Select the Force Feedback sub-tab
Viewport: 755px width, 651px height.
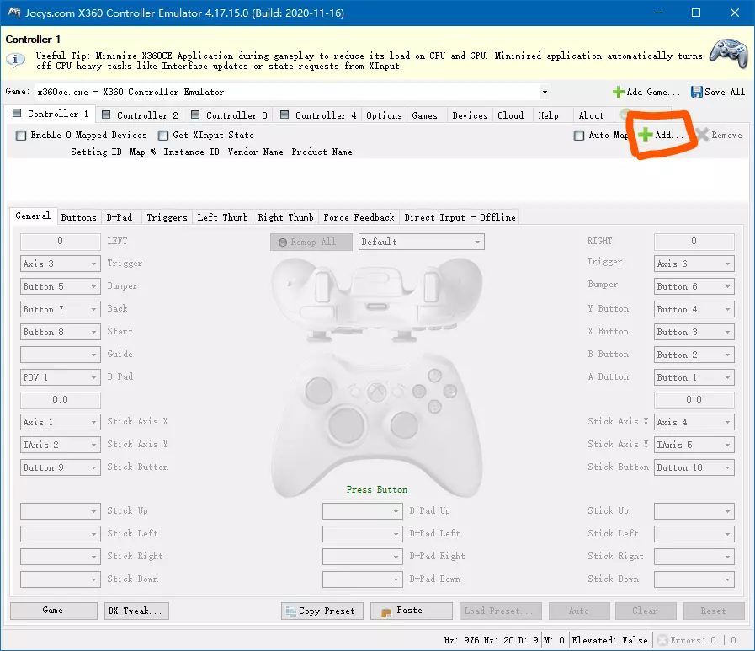coord(359,217)
